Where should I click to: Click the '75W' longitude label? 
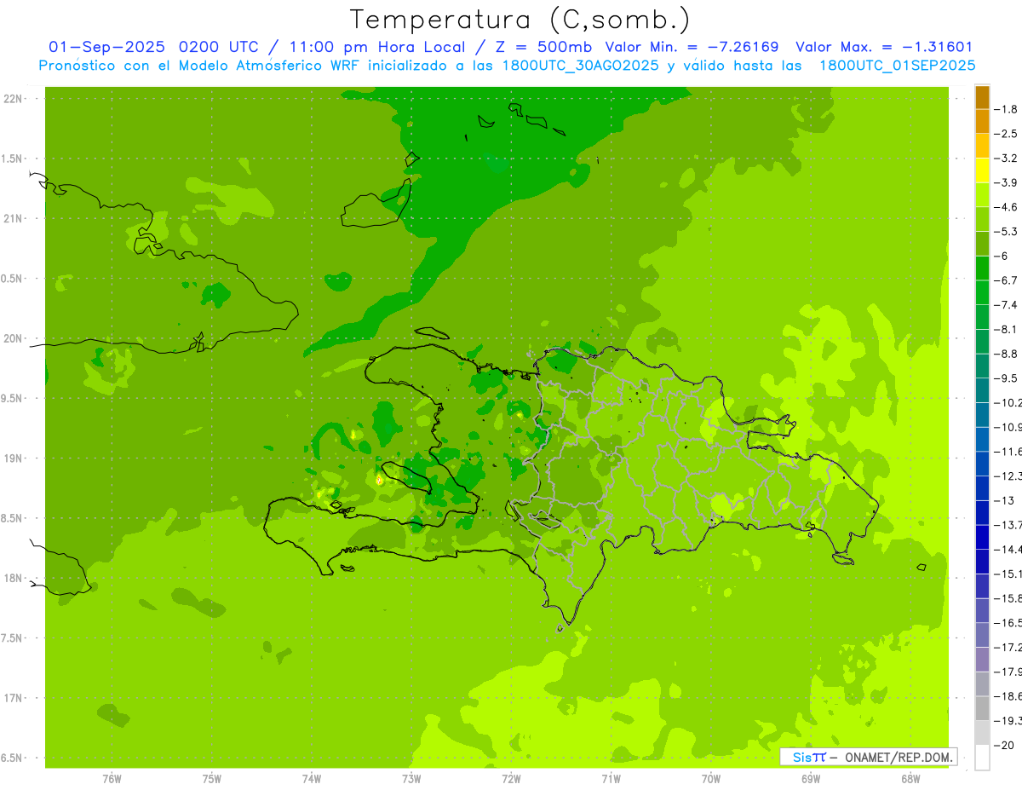point(212,779)
